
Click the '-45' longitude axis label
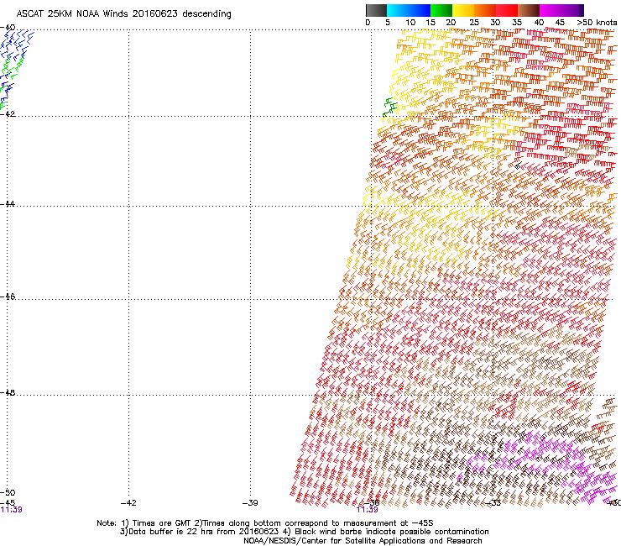[8, 503]
